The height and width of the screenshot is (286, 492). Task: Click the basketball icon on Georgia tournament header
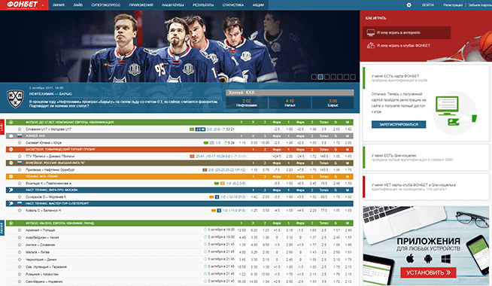pyautogui.click(x=11, y=150)
